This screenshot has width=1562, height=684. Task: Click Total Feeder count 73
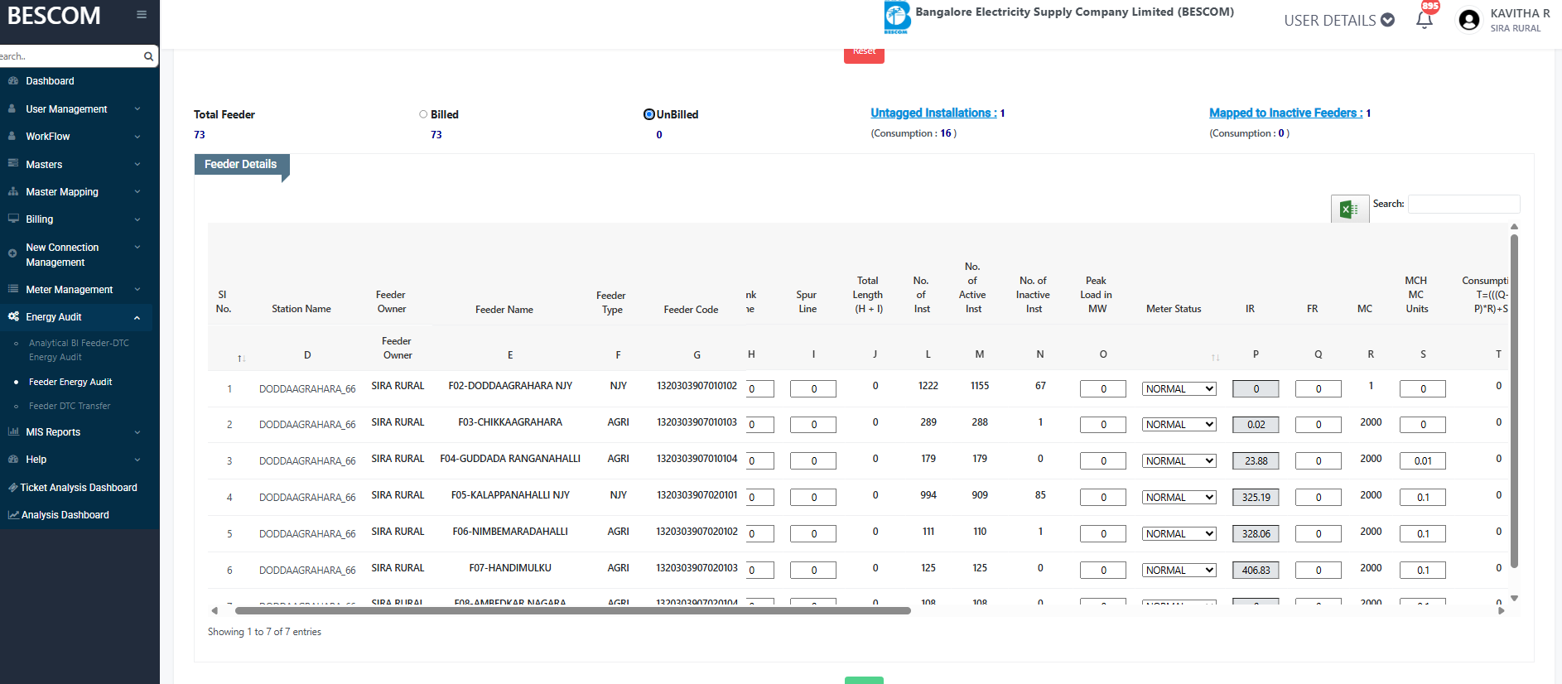pyautogui.click(x=200, y=135)
